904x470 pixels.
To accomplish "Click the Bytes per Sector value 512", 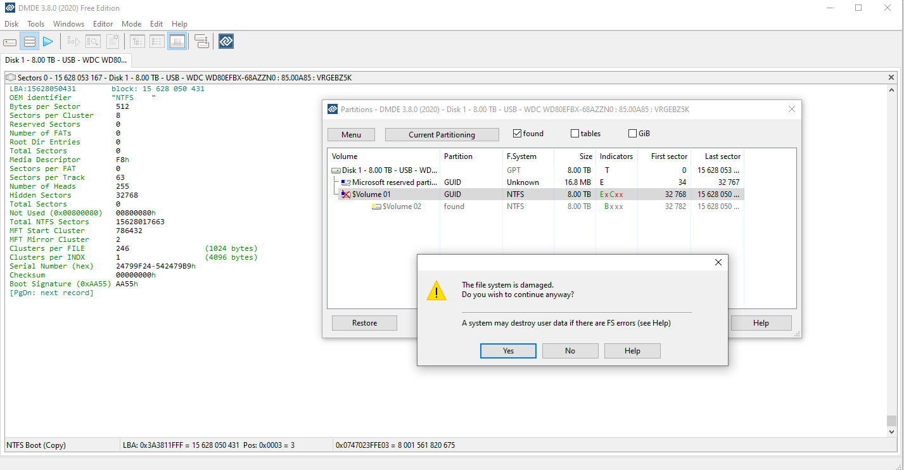I will coord(123,106).
